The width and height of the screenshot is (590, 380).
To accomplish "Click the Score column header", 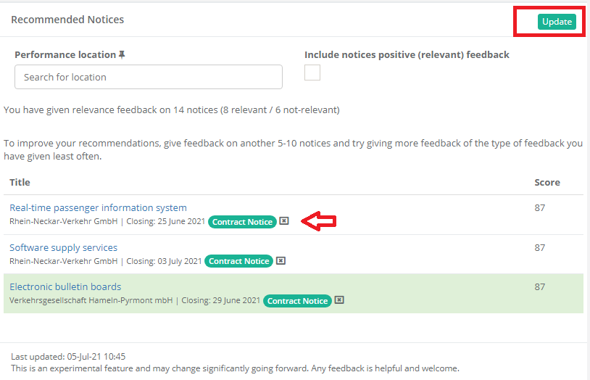I will click(x=547, y=182).
